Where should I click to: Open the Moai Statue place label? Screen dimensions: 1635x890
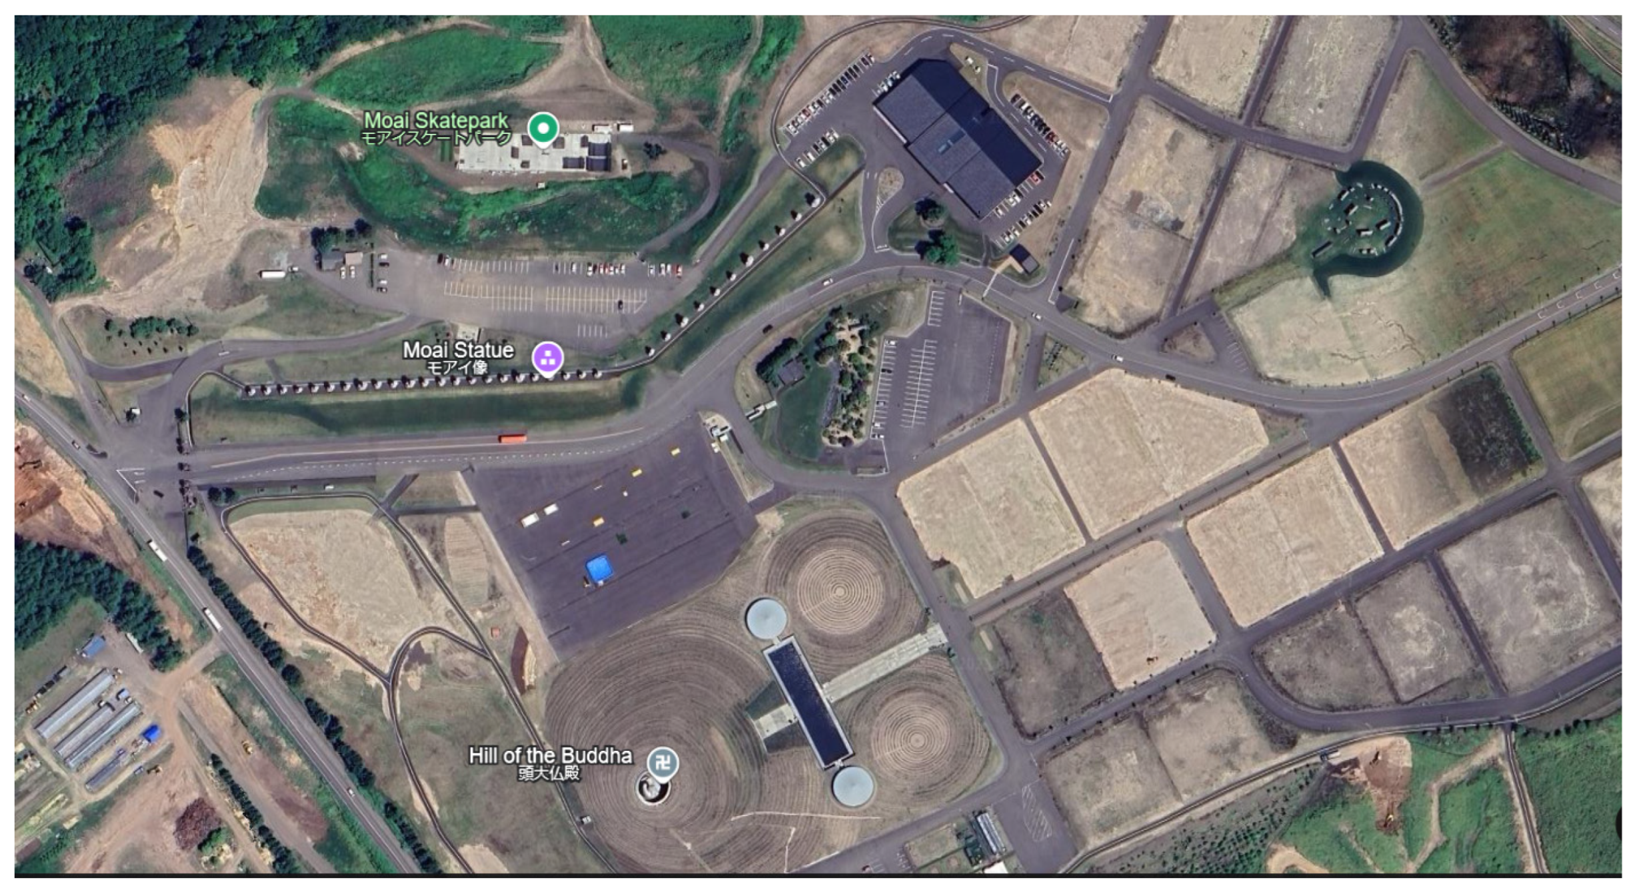pos(458,350)
